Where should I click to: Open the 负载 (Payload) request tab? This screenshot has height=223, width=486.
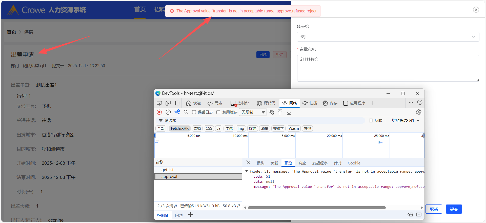point(274,163)
